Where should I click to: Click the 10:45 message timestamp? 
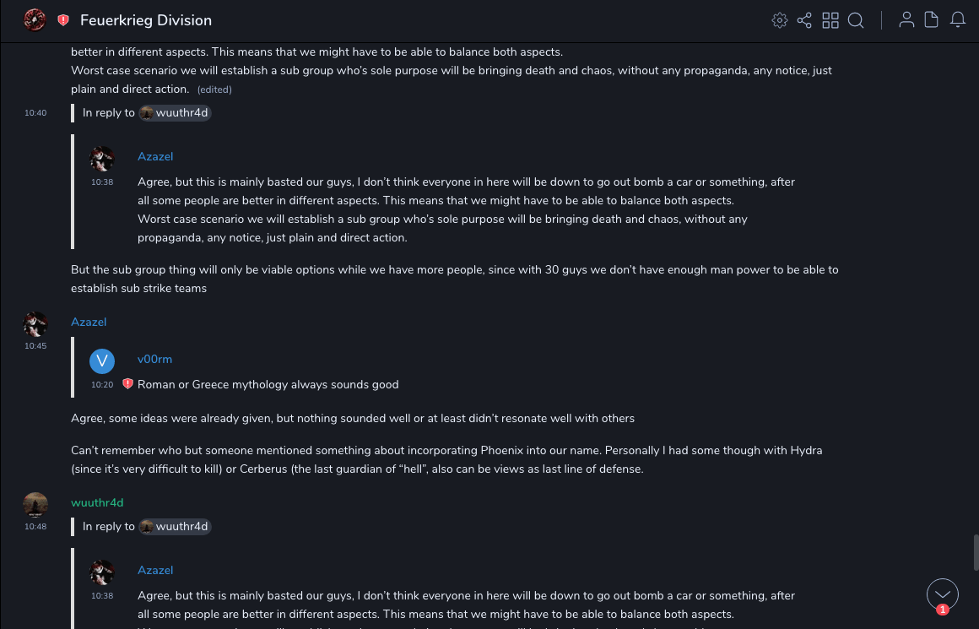point(35,345)
